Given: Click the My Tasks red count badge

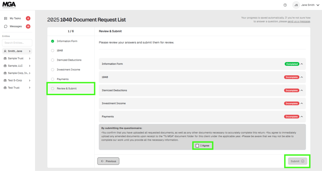Looking at the screenshot, I should point(28,18).
